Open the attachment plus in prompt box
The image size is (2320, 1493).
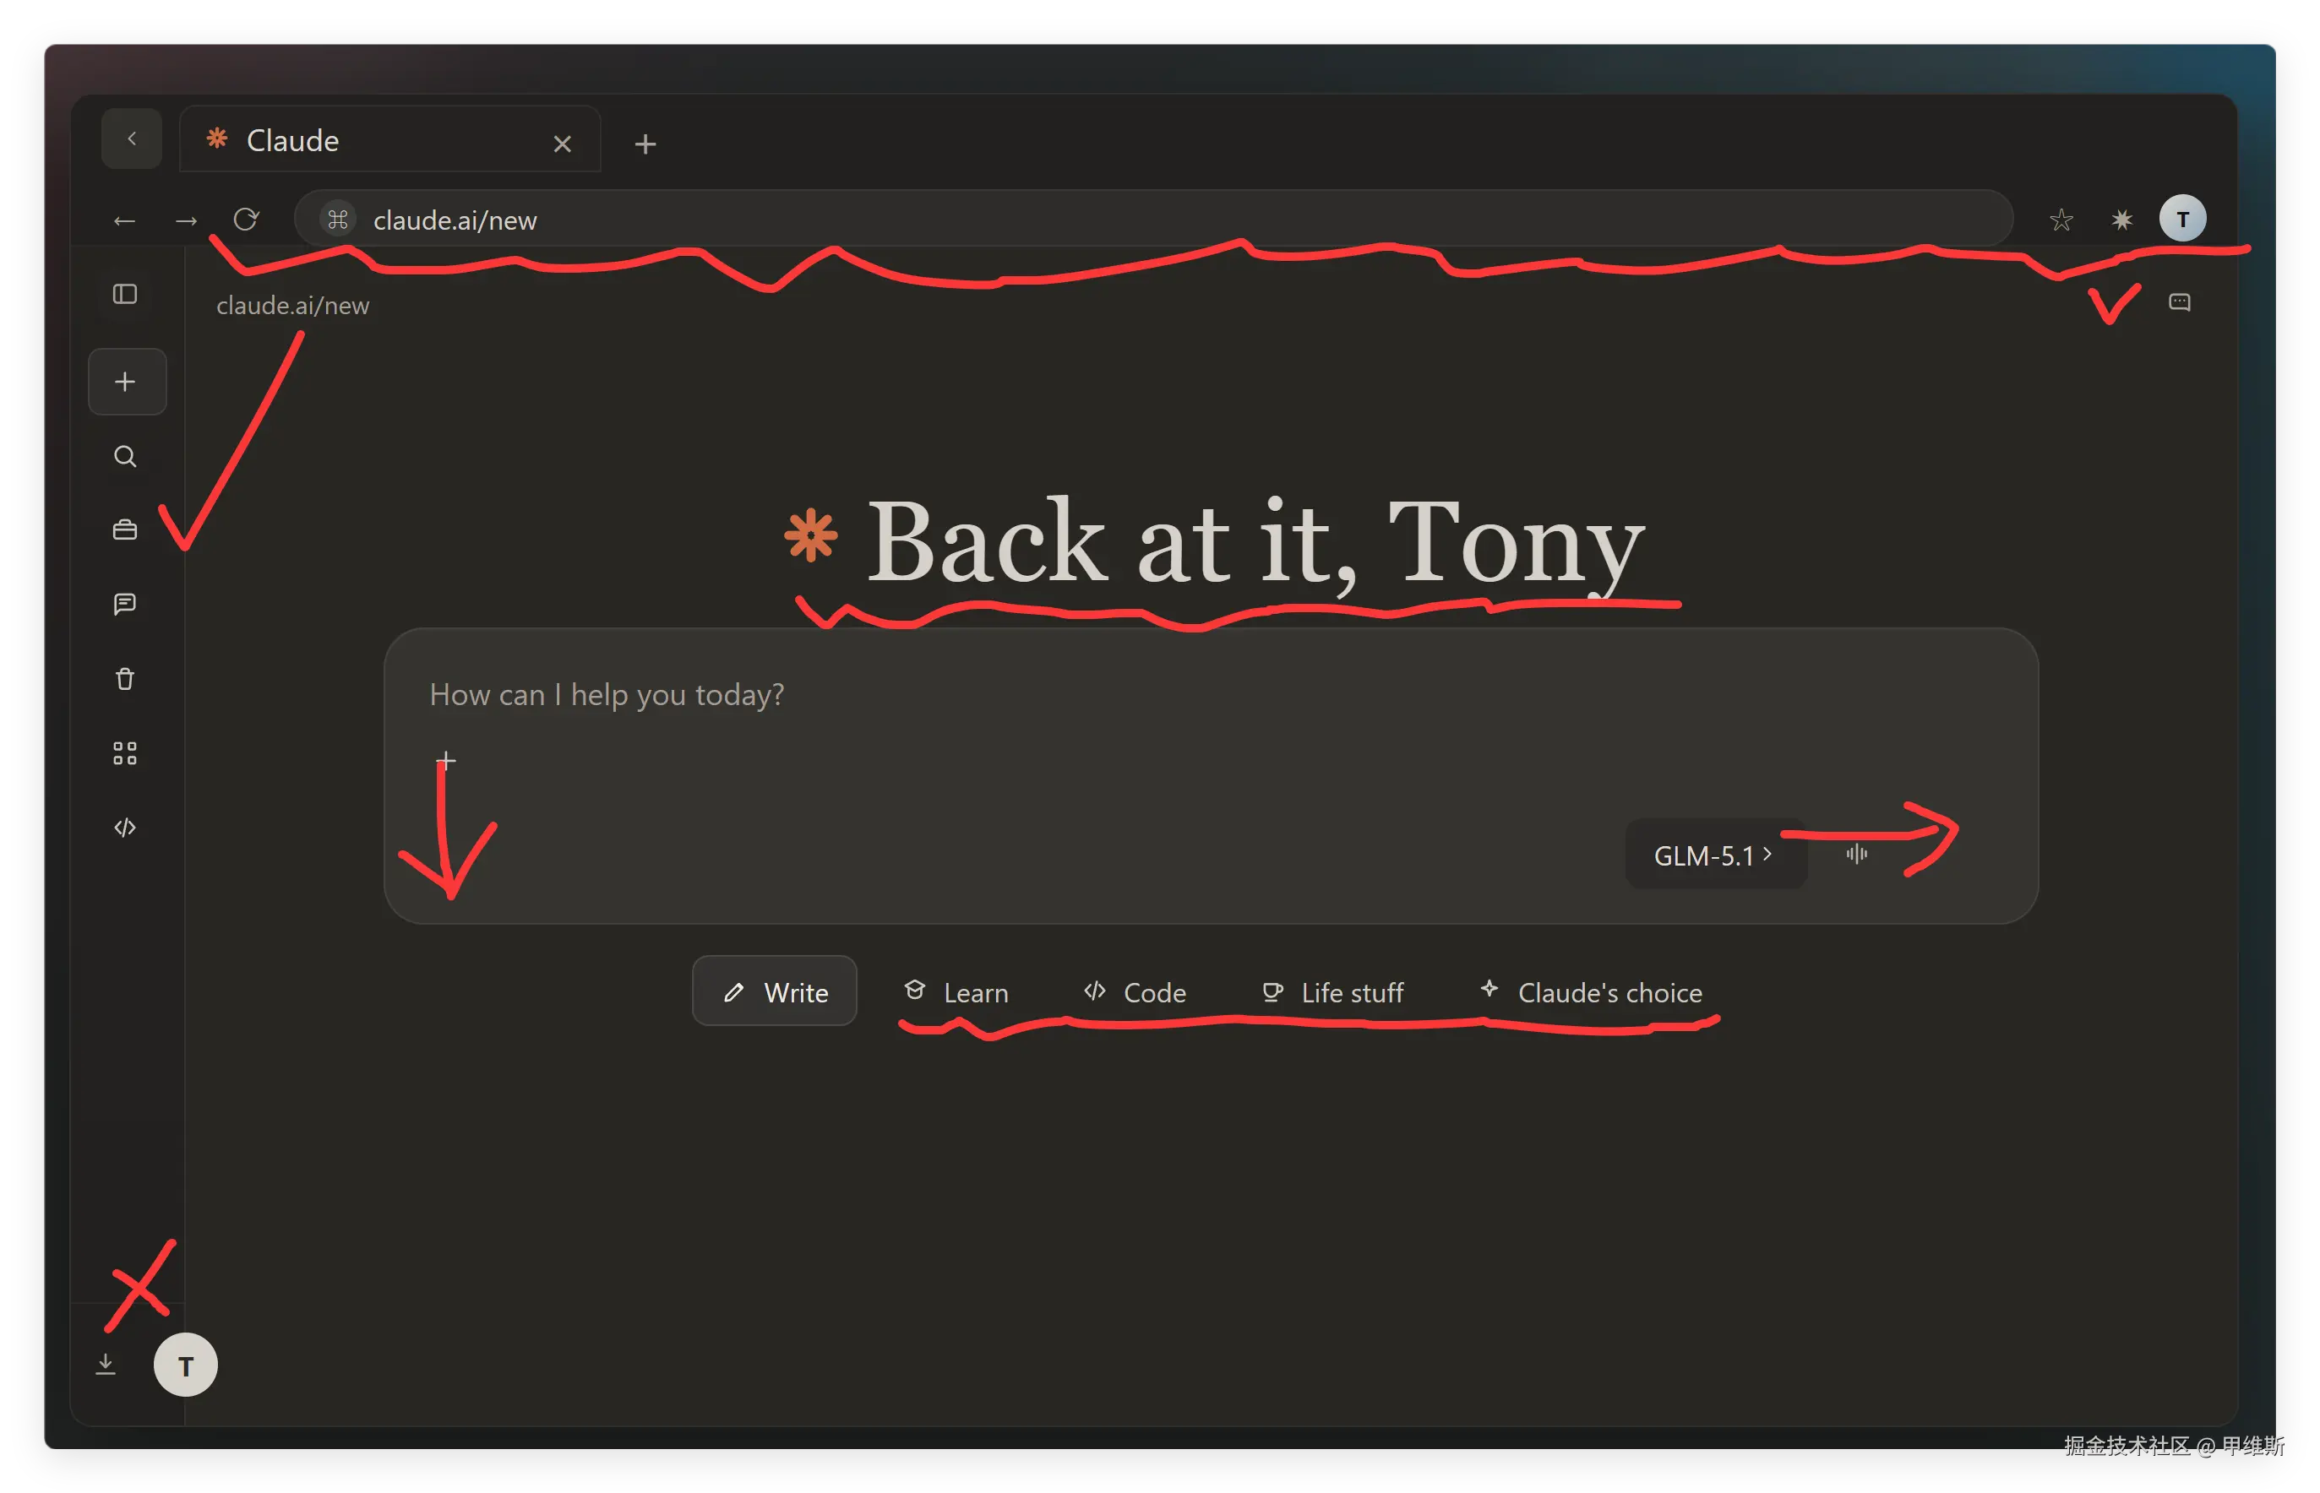point(446,759)
